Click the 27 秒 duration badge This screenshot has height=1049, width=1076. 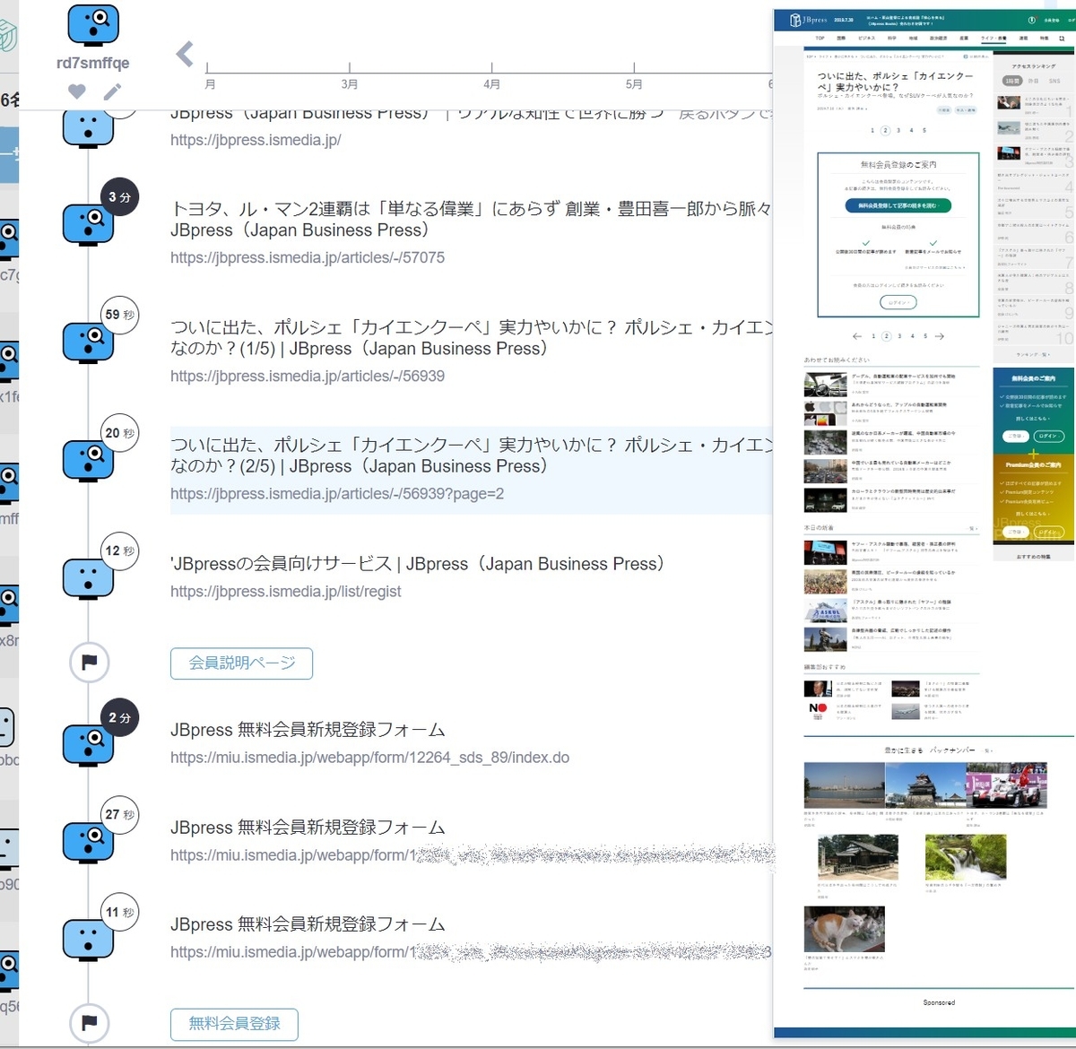[119, 814]
